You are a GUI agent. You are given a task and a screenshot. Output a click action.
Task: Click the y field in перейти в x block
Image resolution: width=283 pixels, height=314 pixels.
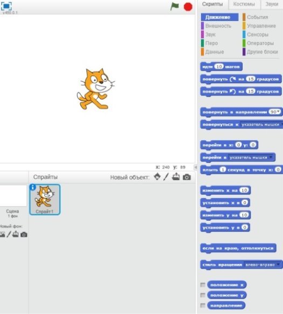[x=253, y=145]
